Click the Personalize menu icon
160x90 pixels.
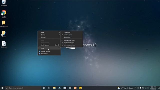[x=39, y=54]
